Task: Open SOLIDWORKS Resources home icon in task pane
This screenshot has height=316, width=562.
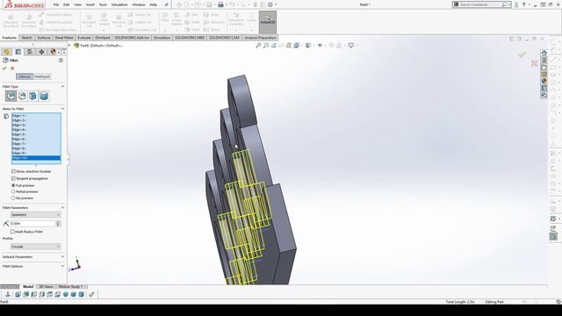Action: coord(544,53)
